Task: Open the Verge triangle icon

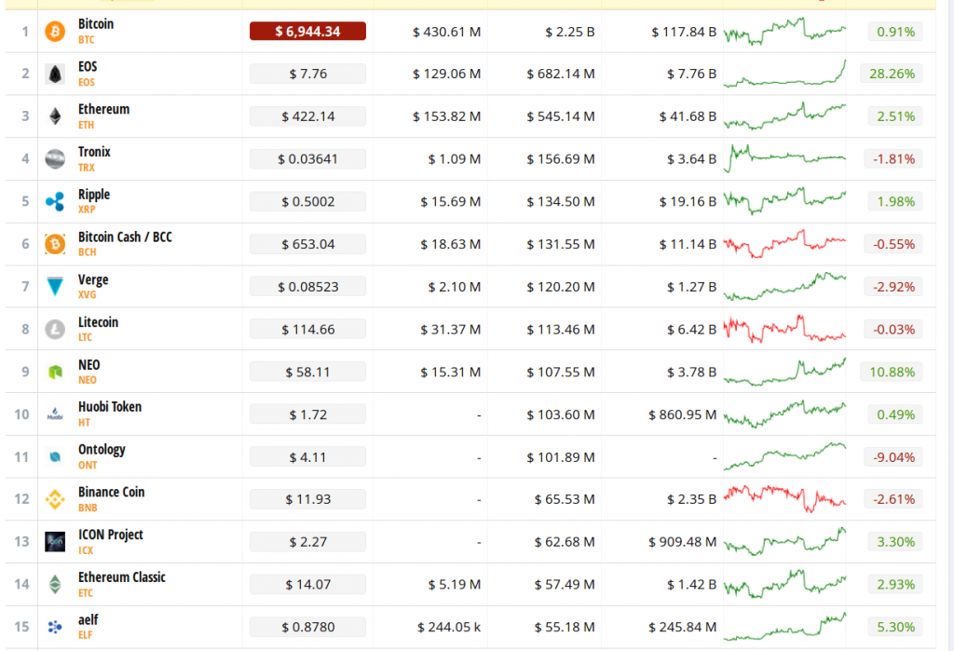Action: 55,287
